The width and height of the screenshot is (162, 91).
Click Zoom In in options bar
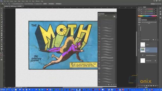[x=7, y=4]
